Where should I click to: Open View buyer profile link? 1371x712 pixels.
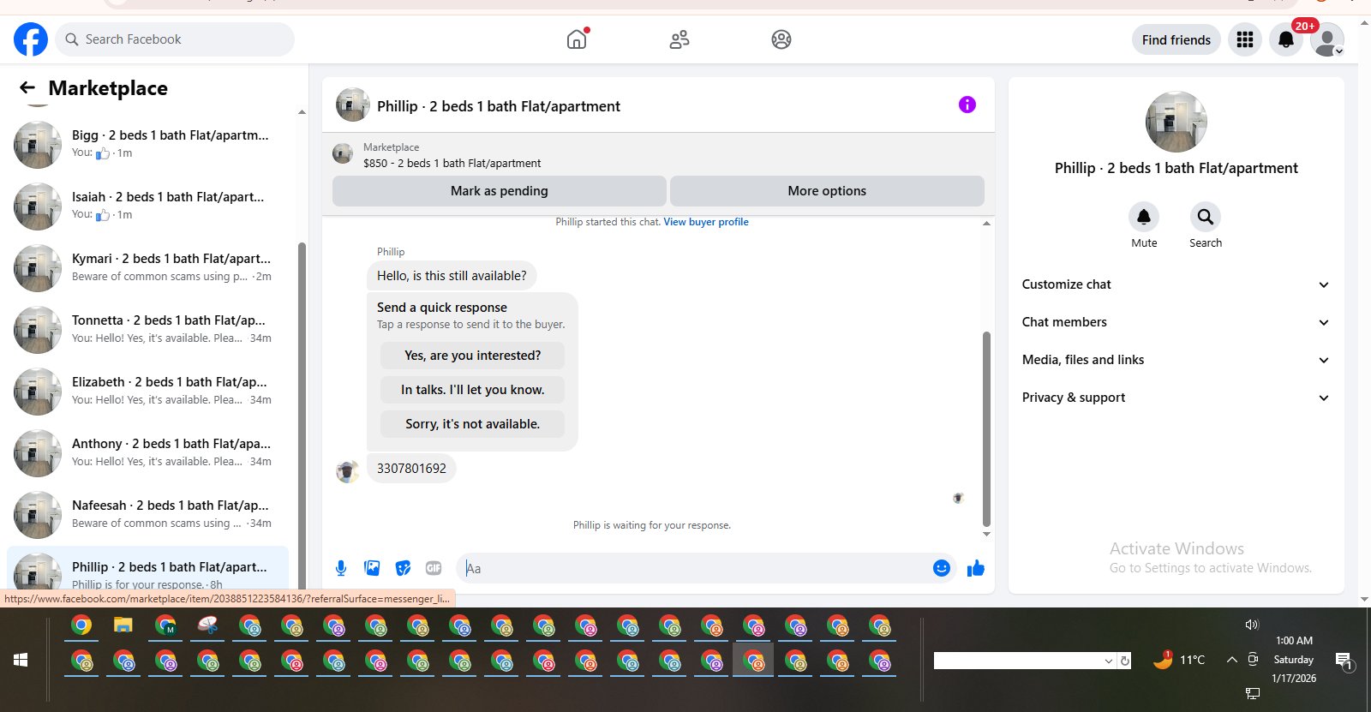tap(706, 222)
